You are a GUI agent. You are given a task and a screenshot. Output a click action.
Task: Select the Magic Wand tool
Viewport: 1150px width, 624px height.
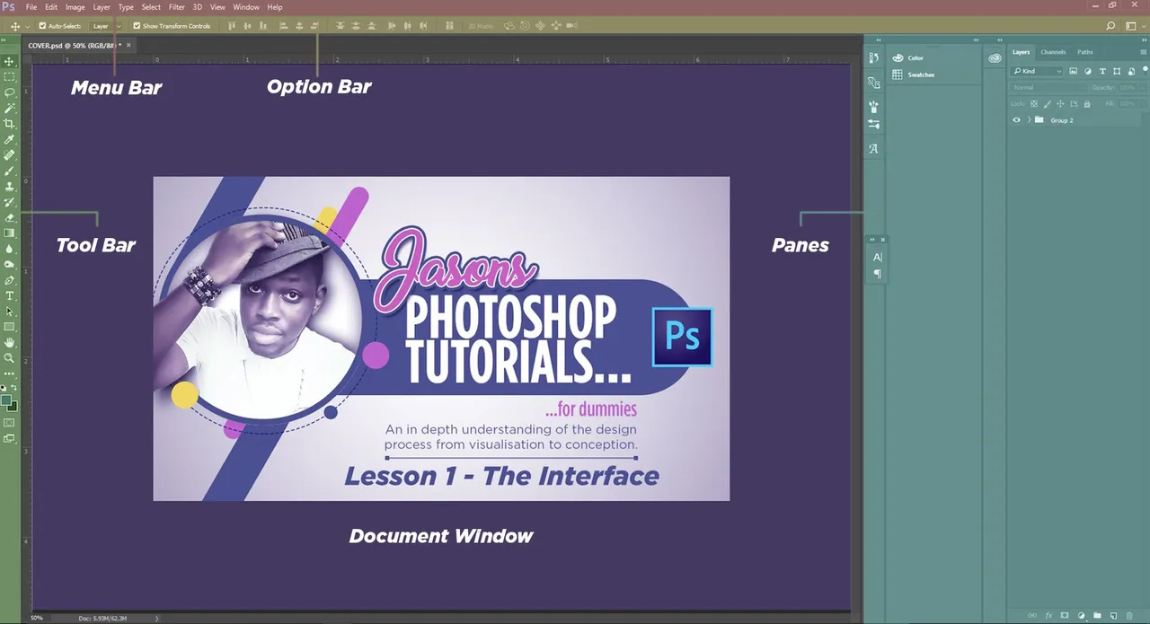(10, 108)
